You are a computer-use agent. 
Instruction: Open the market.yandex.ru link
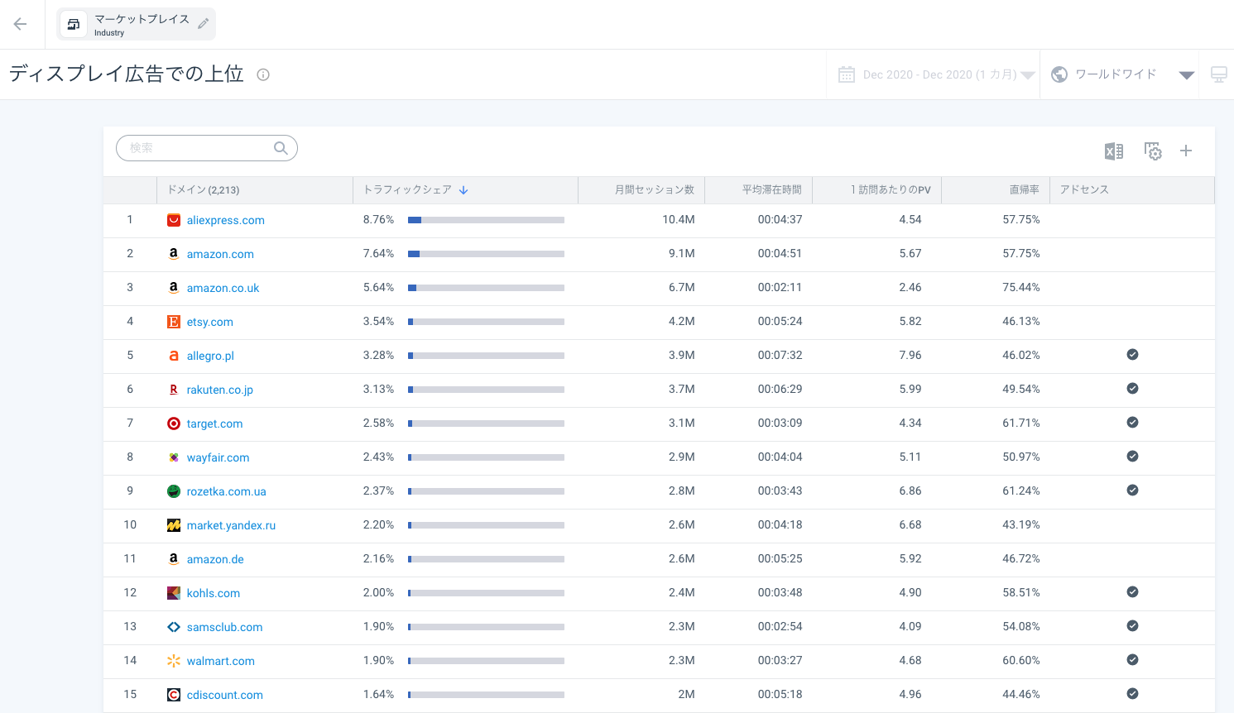(232, 525)
